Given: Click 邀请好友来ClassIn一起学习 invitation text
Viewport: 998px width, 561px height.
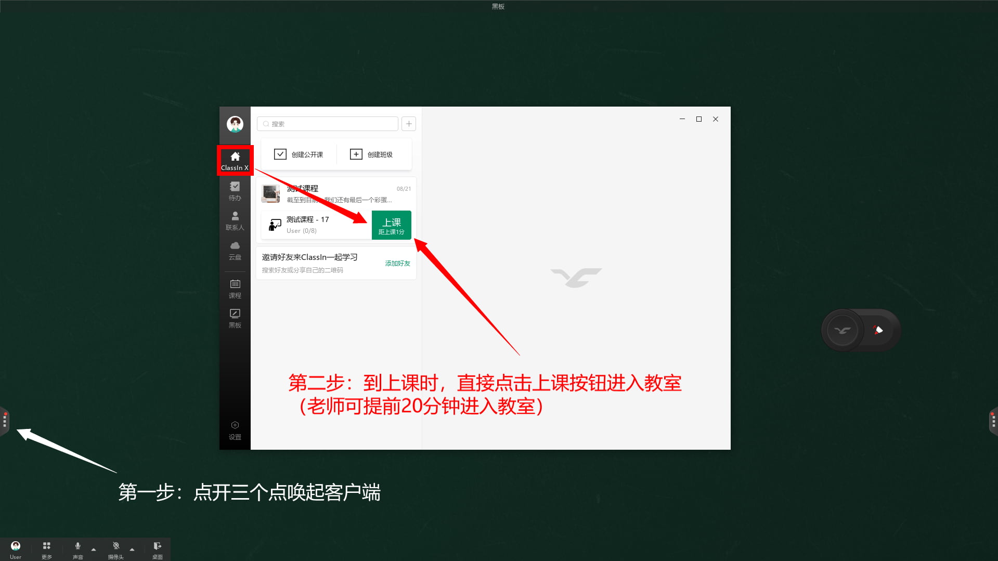Looking at the screenshot, I should tap(310, 257).
